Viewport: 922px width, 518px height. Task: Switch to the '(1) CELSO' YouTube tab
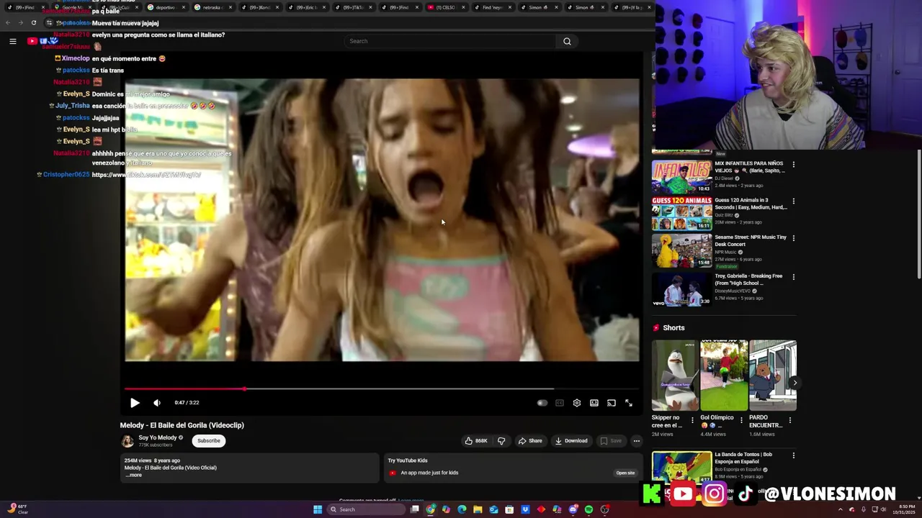[447, 7]
